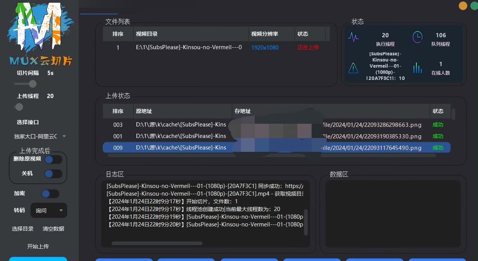
Task: Click 成功 status in row 003
Action: pyautogui.click(x=438, y=125)
